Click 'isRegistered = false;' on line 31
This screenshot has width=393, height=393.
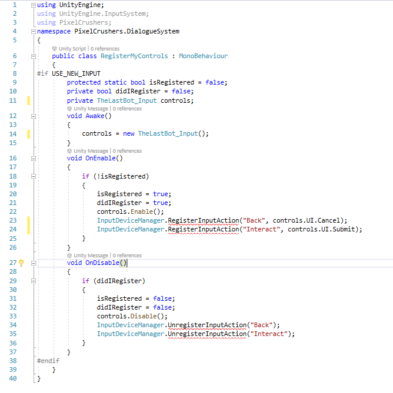click(136, 298)
